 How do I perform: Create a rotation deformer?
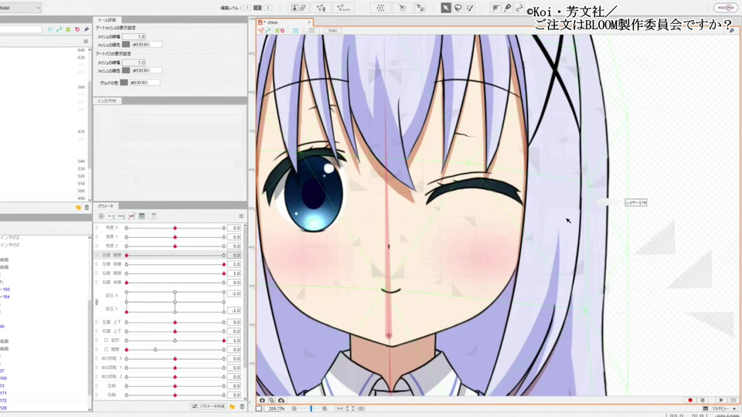pyautogui.click(x=402, y=8)
